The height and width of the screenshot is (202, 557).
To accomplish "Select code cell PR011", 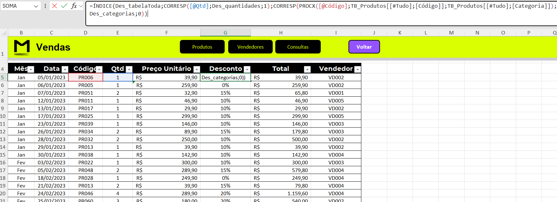I will point(85,101).
